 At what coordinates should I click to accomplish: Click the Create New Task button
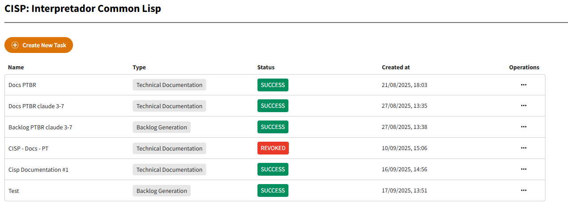click(39, 45)
